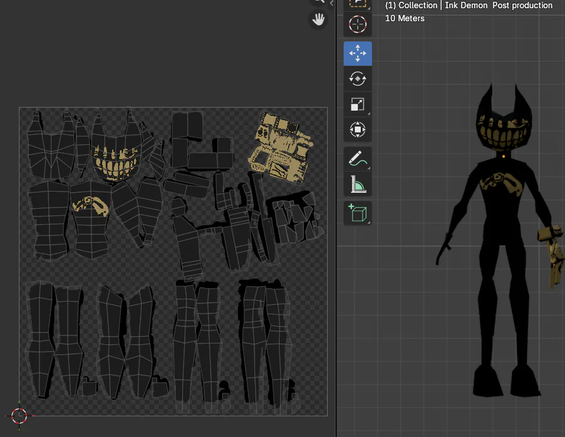Select the 3D Cursor tool

[x=357, y=25]
